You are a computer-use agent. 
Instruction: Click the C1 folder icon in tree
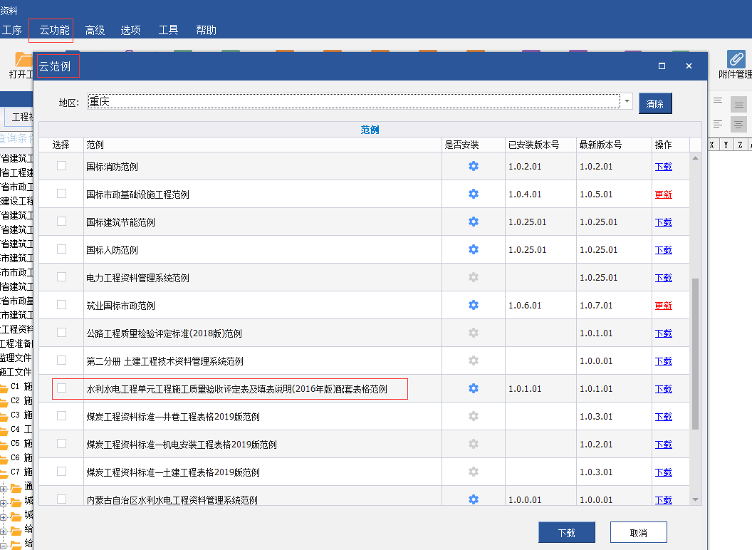4,388
